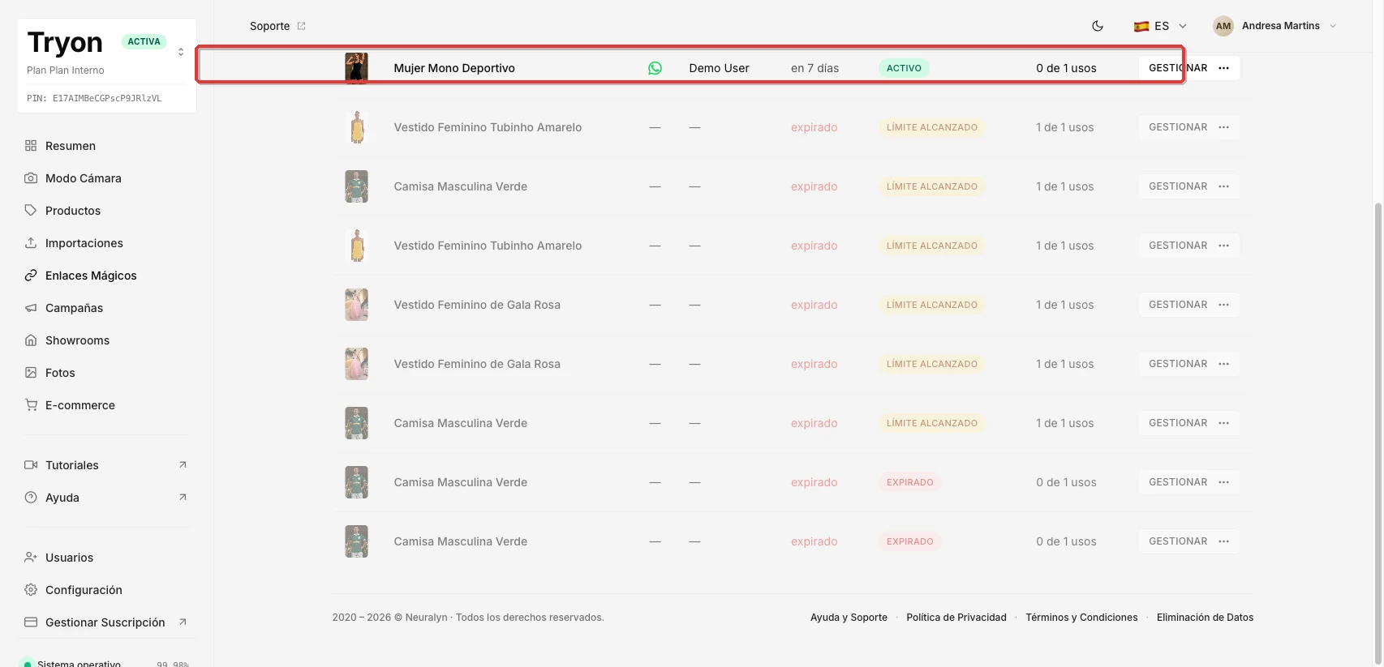The image size is (1384, 667).
Task: Click the Camisa Masculina Verde thumbnail just below the topmost Vestido Feminino Tubinho Amarelo row
Action: (356, 186)
